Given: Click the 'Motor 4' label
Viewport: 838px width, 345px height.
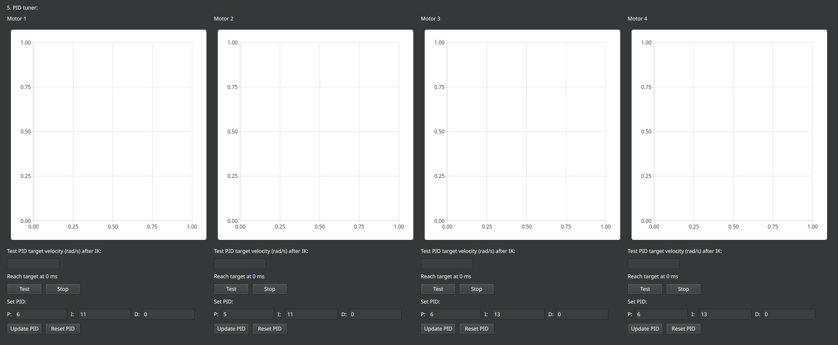Looking at the screenshot, I should coord(637,19).
